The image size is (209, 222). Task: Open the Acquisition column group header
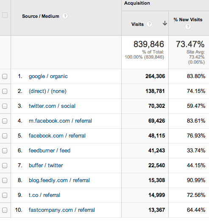coord(137,3)
